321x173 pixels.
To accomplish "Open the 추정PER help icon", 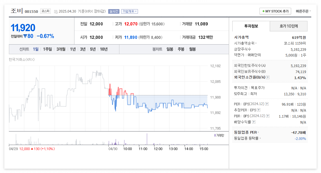I will (259, 109).
